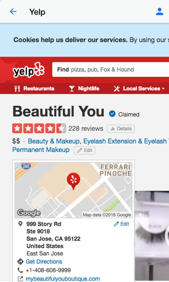Click the Edit button next to categories
The width and height of the screenshot is (169, 282).
(x=84, y=151)
